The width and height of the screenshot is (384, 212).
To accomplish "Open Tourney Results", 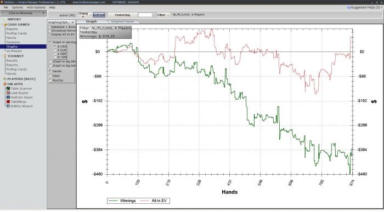I will coord(12,60).
